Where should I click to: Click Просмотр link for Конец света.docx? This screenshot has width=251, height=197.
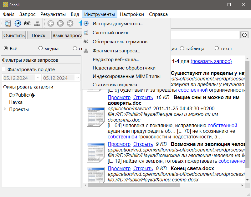(119, 168)
